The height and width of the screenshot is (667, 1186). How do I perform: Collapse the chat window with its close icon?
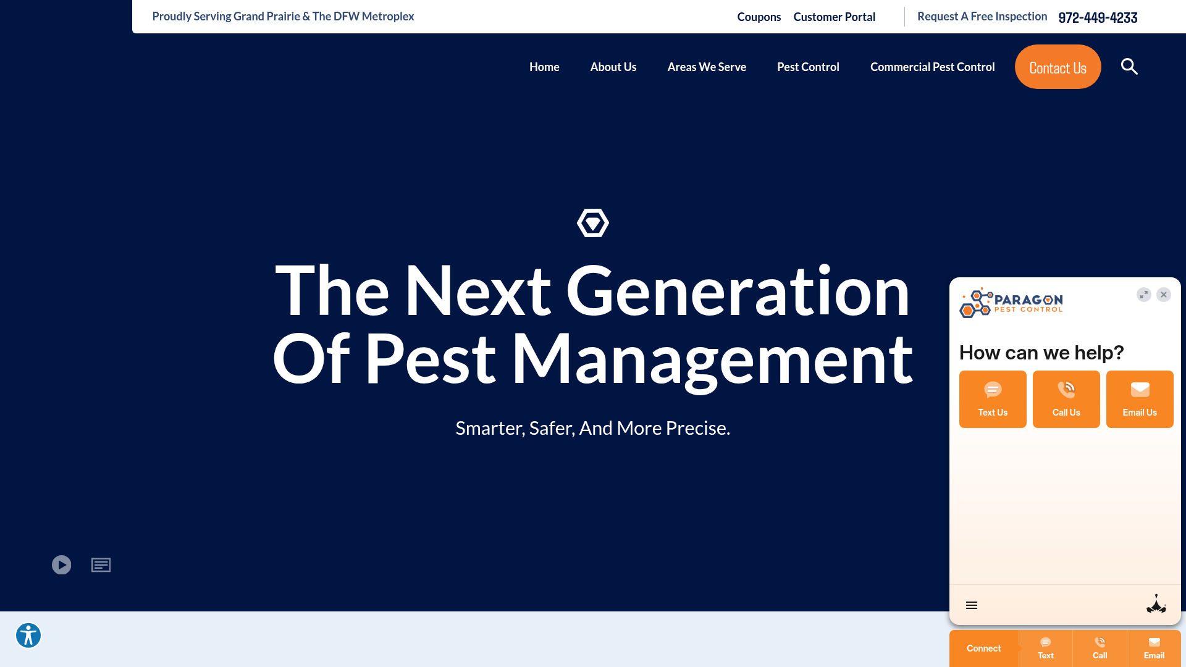point(1164,295)
